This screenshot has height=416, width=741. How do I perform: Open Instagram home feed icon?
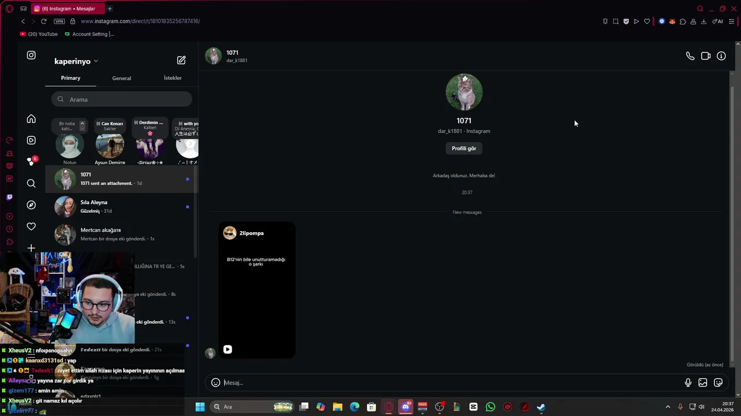coord(31,119)
